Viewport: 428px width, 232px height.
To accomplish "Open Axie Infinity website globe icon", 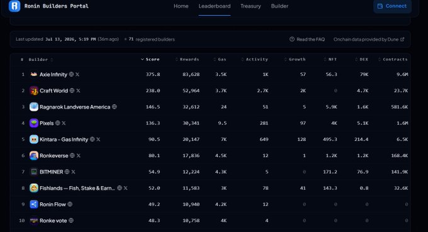I will (71, 74).
